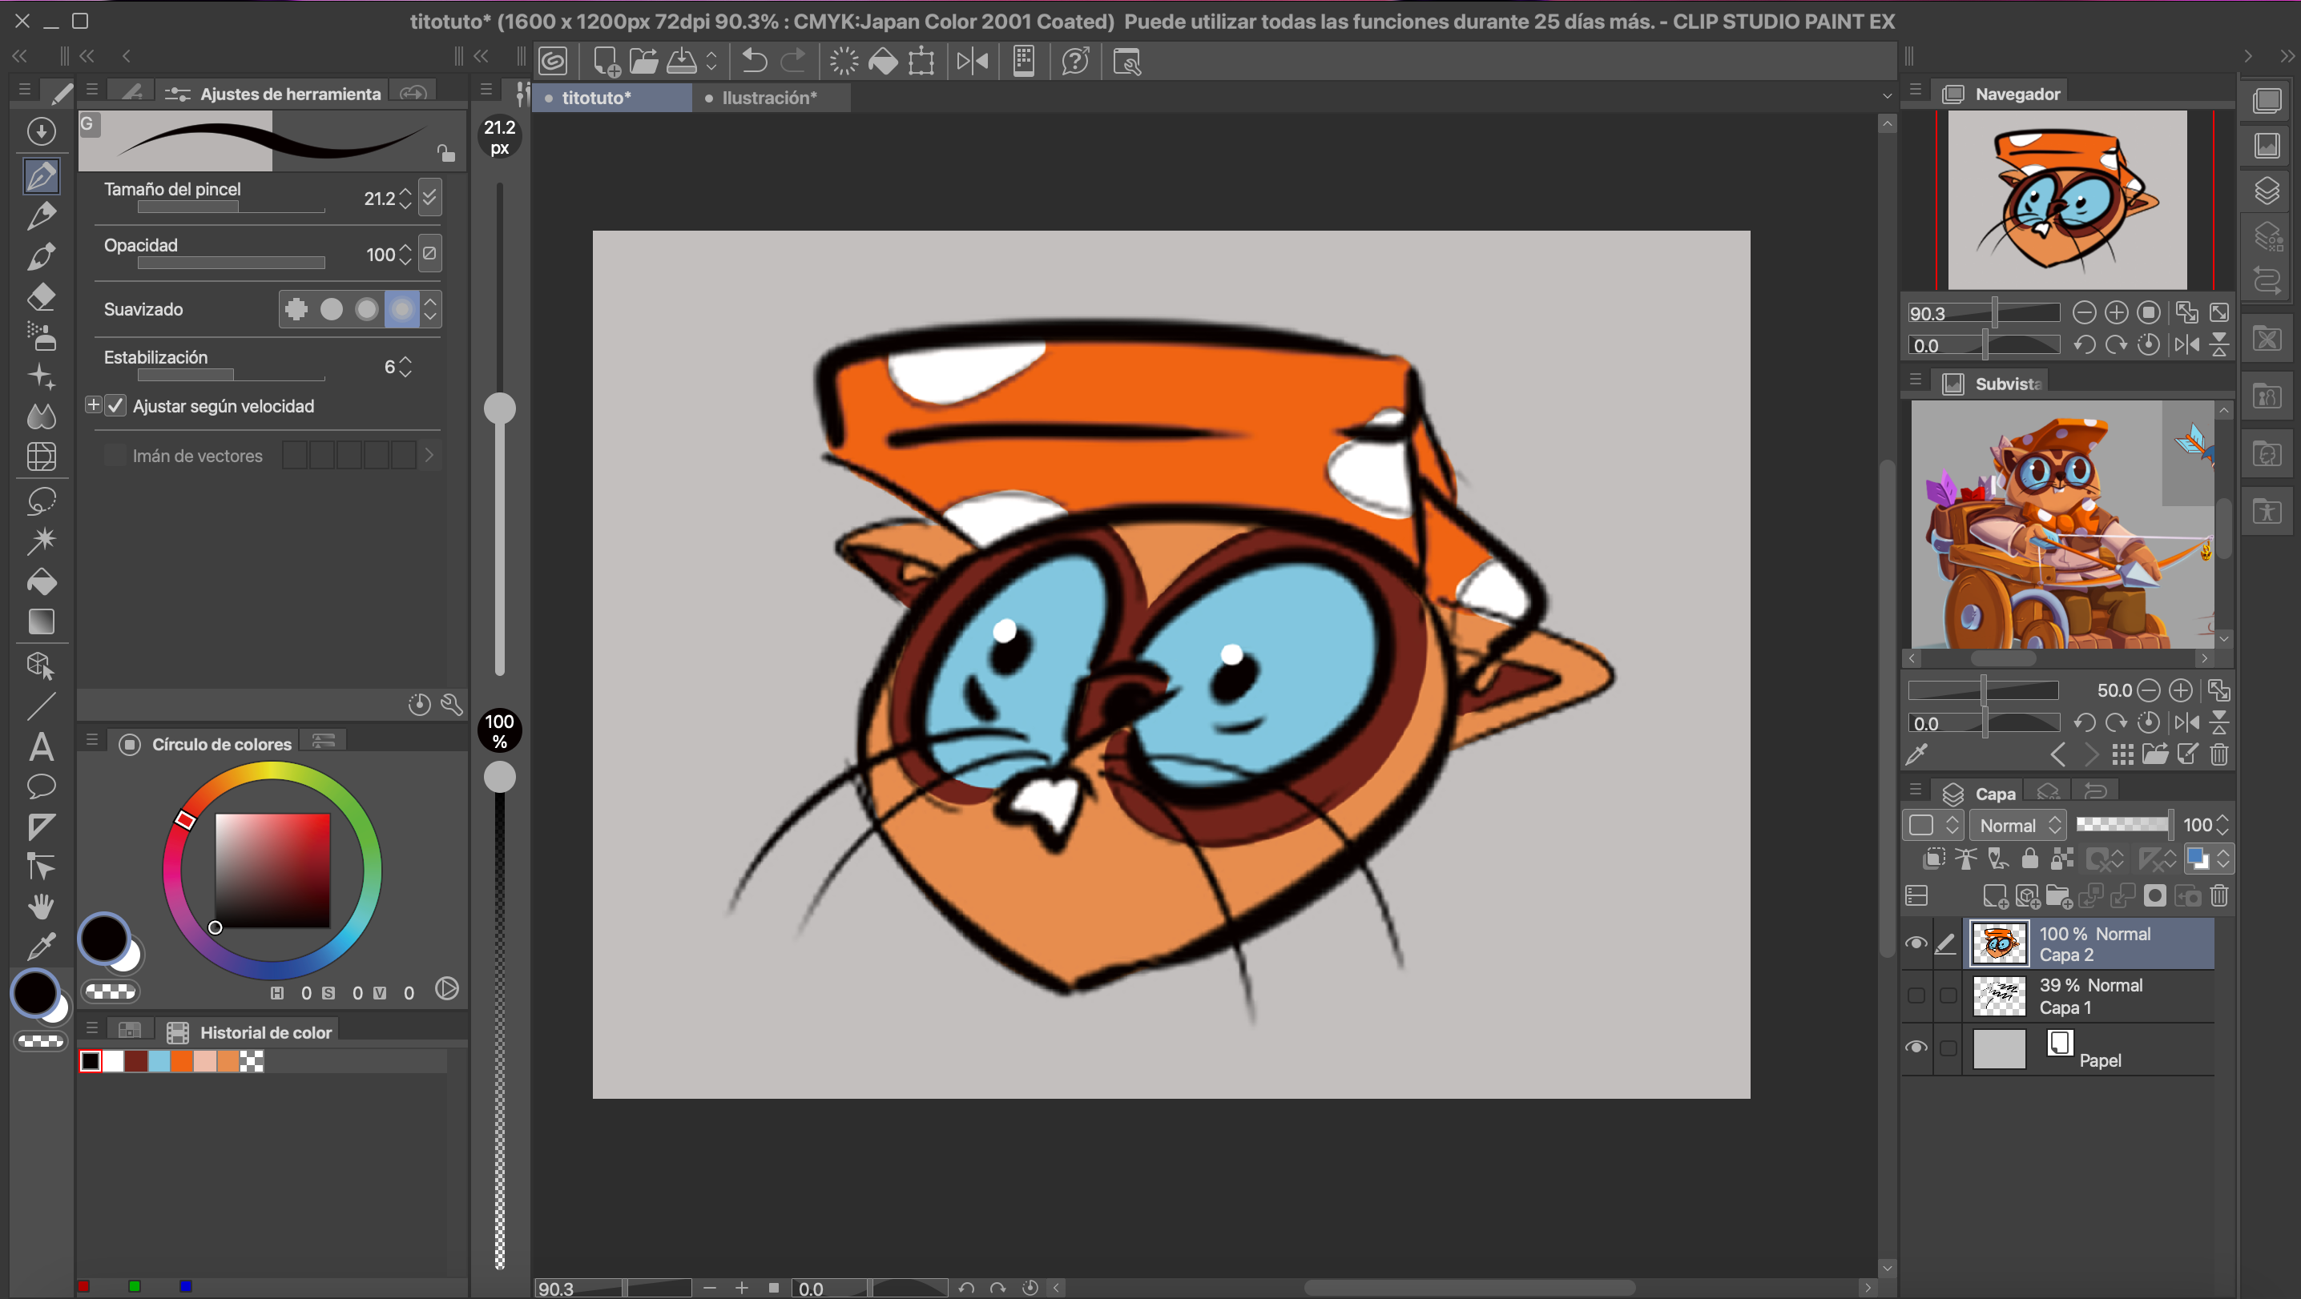Click the Lock layer icon
The image size is (2301, 1299).
[x=2030, y=859]
